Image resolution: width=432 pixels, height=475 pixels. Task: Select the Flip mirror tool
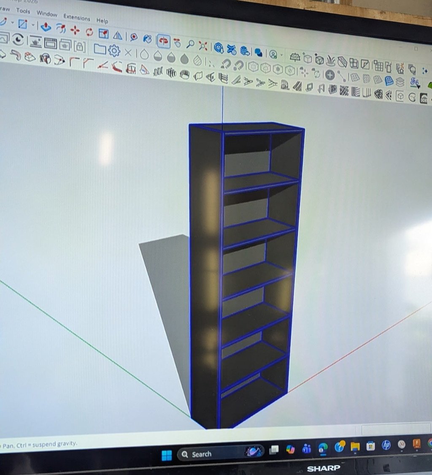click(x=117, y=36)
